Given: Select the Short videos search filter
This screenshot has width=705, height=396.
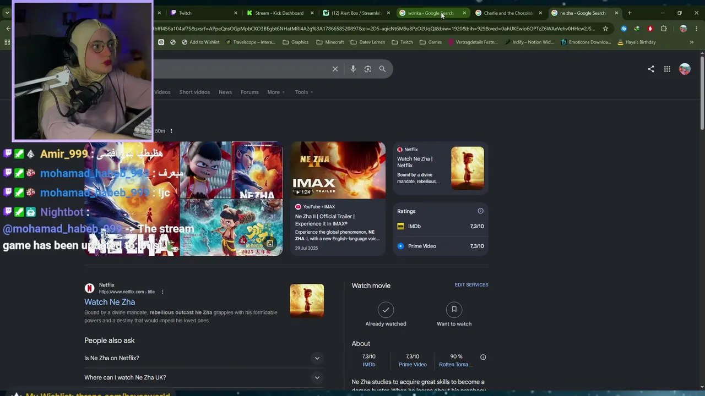Looking at the screenshot, I should point(194,92).
